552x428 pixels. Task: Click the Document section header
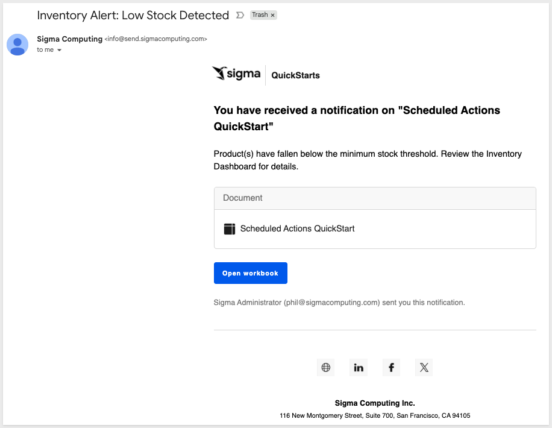click(x=243, y=198)
